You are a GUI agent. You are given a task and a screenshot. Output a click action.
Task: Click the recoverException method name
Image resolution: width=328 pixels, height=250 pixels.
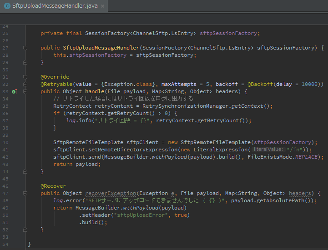pyautogui.click(x=111, y=193)
